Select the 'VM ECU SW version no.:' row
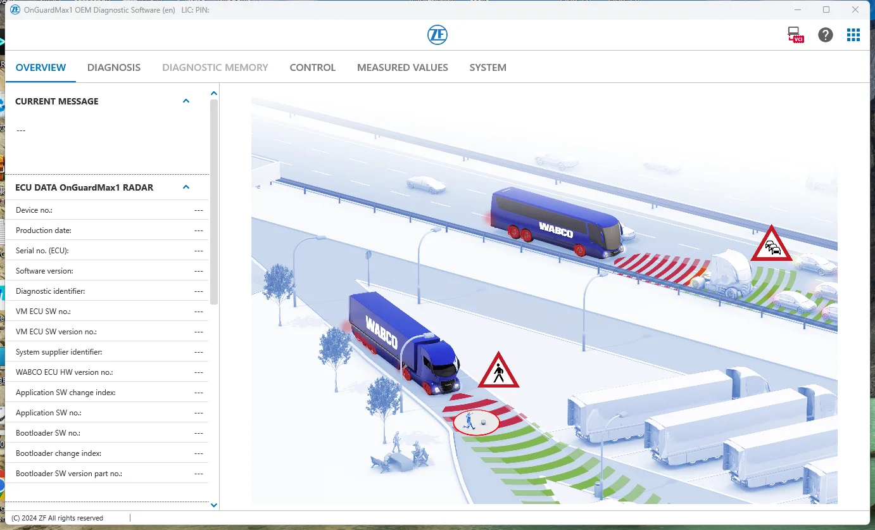 [107, 332]
